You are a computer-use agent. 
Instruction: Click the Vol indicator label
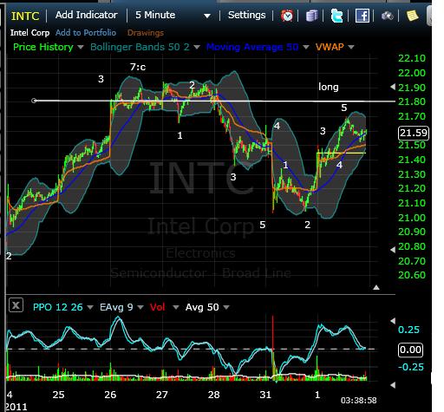[157, 307]
